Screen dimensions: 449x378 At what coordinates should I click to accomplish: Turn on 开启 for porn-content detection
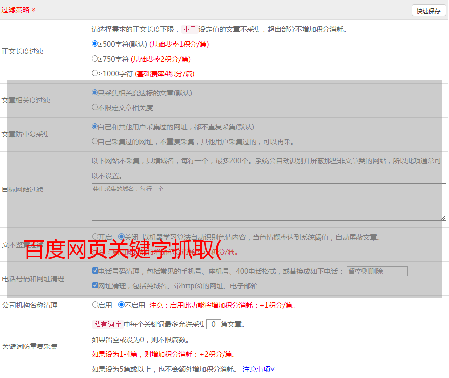tap(95, 237)
